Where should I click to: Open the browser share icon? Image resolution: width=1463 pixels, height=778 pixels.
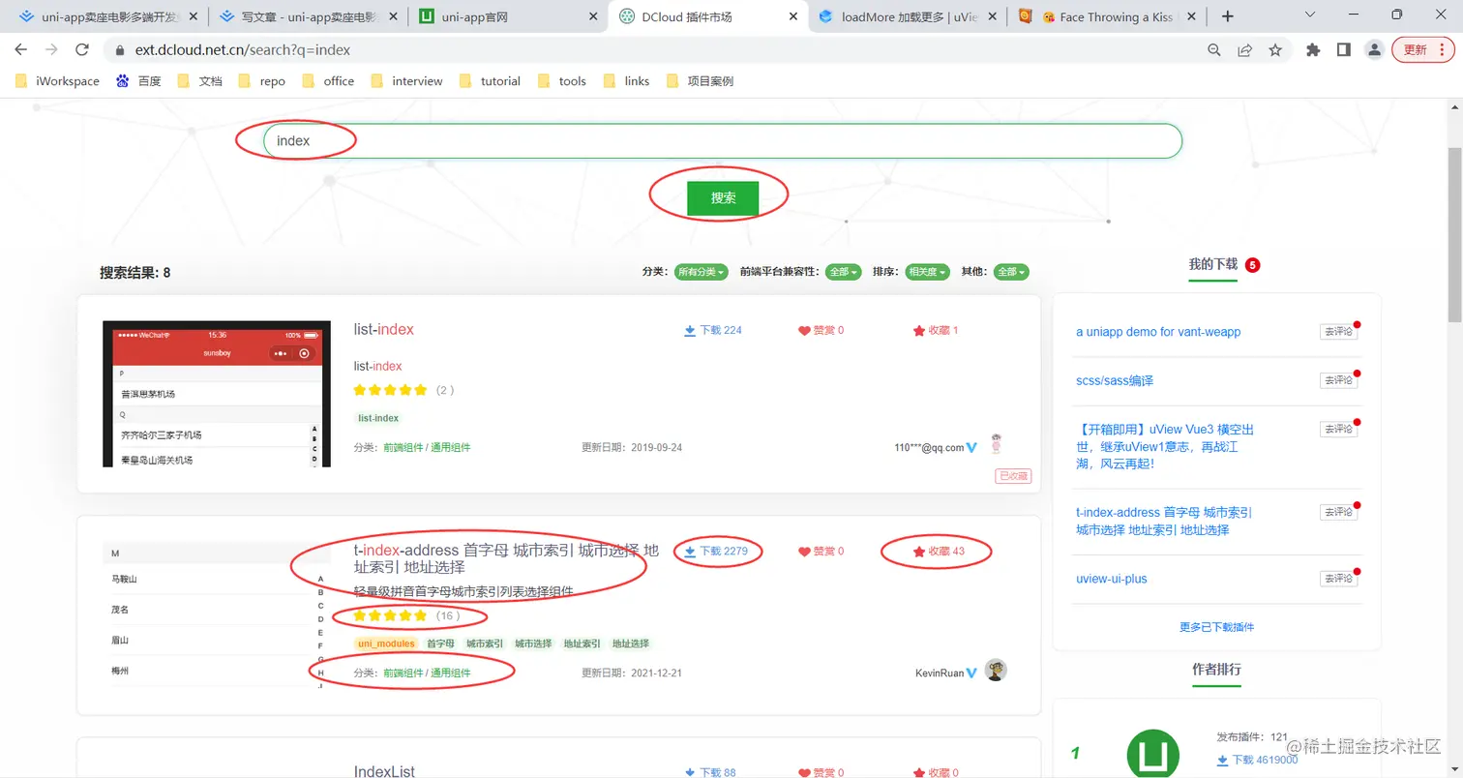point(1245,49)
